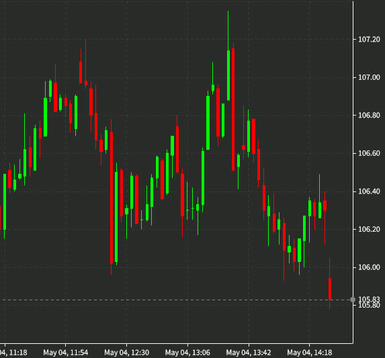385x358 pixels.
Task: Click the 106.00 price axis label
Action: click(369, 267)
